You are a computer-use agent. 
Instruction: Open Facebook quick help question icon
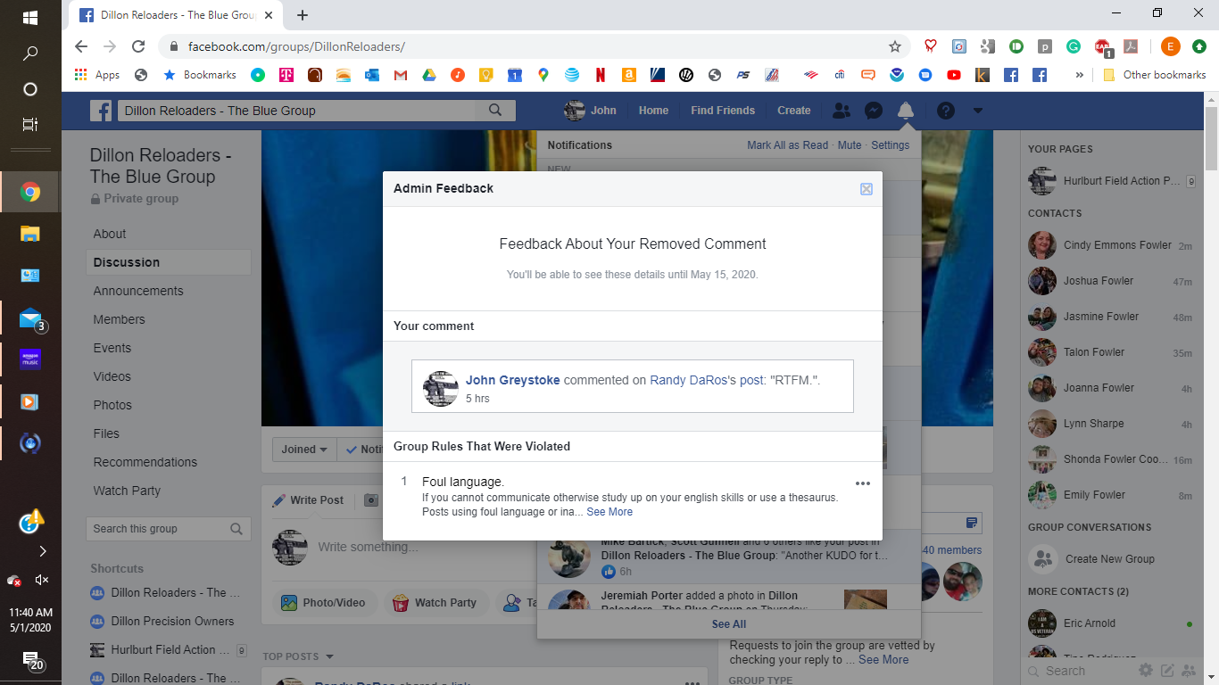(945, 111)
